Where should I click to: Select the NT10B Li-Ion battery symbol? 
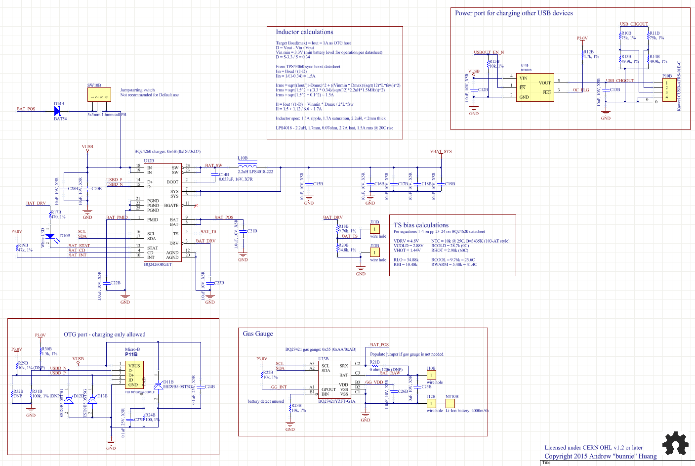click(x=450, y=403)
